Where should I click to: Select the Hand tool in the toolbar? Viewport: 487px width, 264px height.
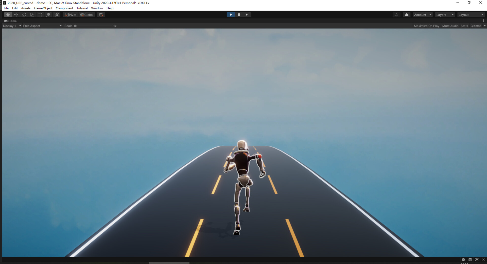pos(8,14)
